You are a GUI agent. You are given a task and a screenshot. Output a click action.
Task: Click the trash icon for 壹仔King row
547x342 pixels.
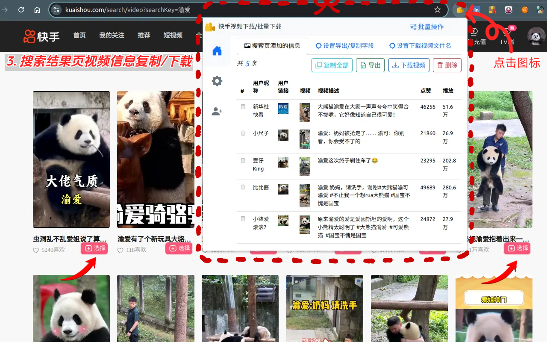click(243, 160)
